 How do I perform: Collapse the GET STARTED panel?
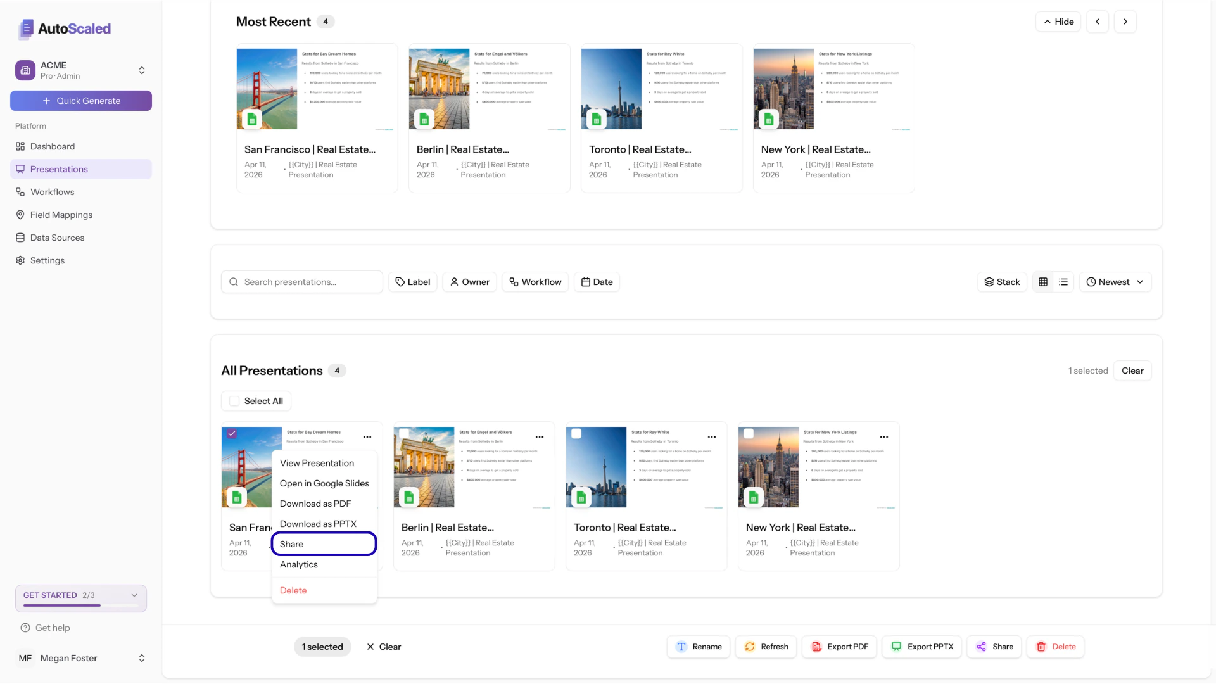point(134,595)
